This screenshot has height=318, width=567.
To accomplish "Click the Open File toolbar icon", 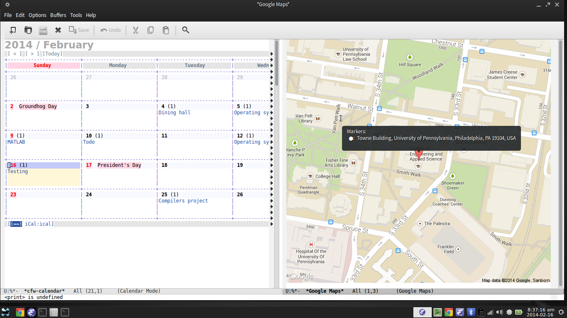I will coord(28,30).
